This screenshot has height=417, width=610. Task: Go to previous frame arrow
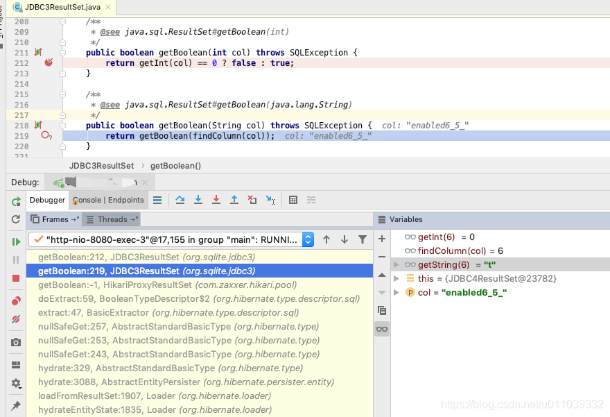(x=326, y=239)
